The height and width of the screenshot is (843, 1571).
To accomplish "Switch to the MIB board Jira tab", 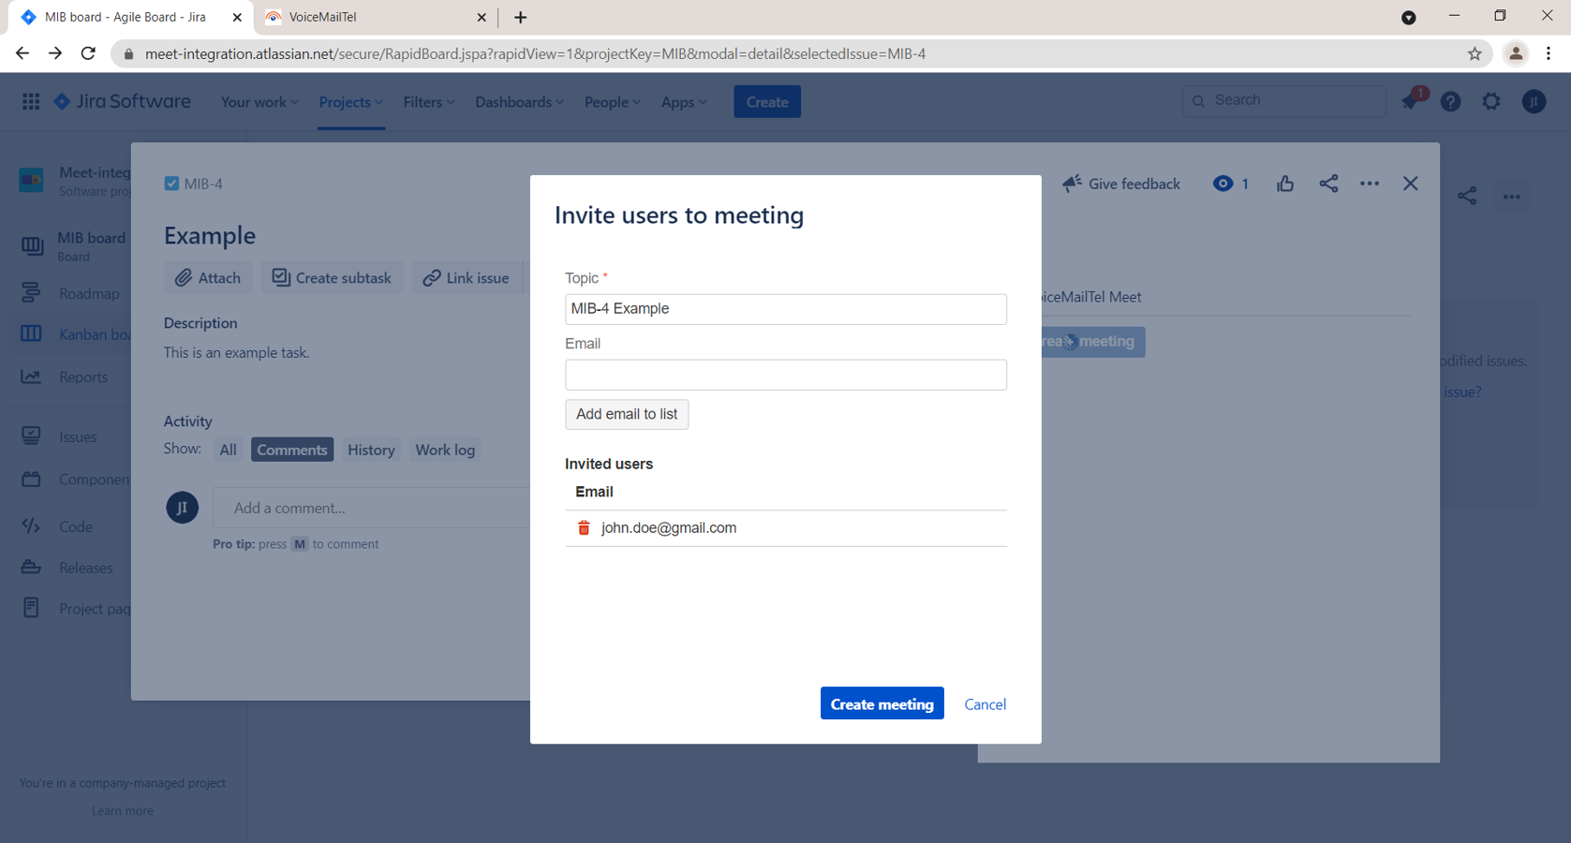I will coord(131,17).
